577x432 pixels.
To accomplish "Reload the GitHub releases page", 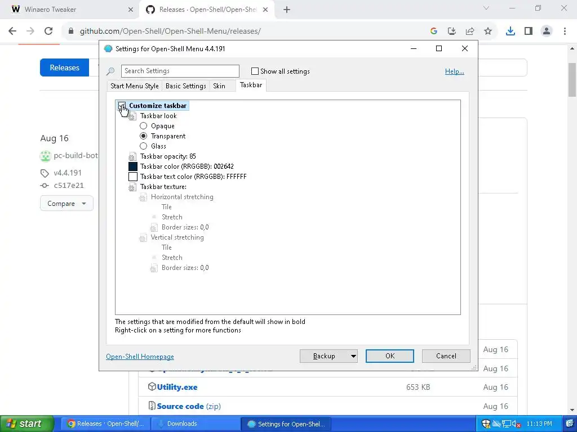I will 48,31.
